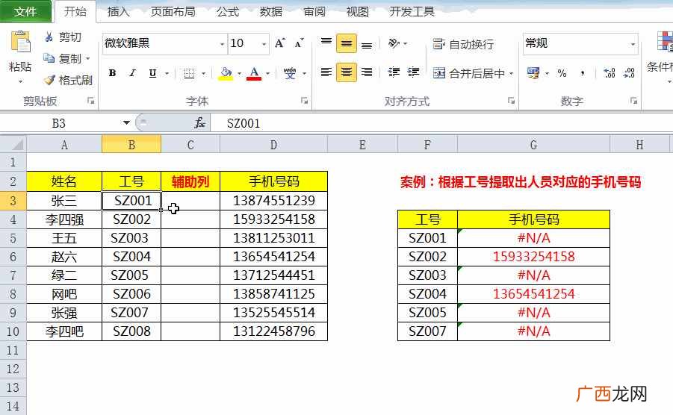Screen dimensions: 673x415
Task: Toggle align text right
Action: [367, 72]
